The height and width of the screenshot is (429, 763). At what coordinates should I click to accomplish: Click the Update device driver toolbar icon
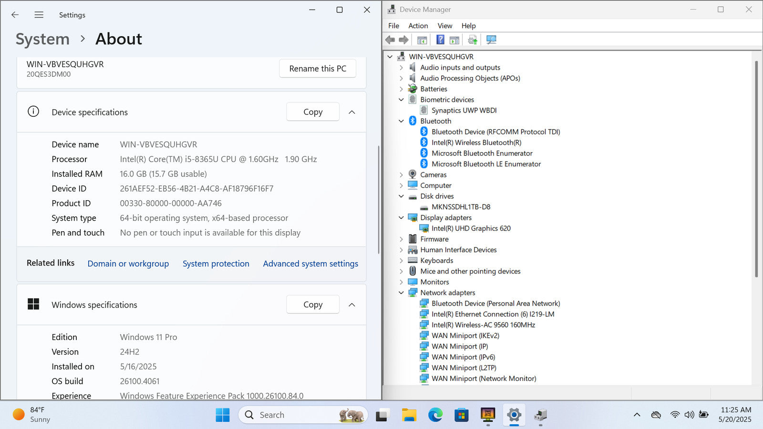coord(473,40)
